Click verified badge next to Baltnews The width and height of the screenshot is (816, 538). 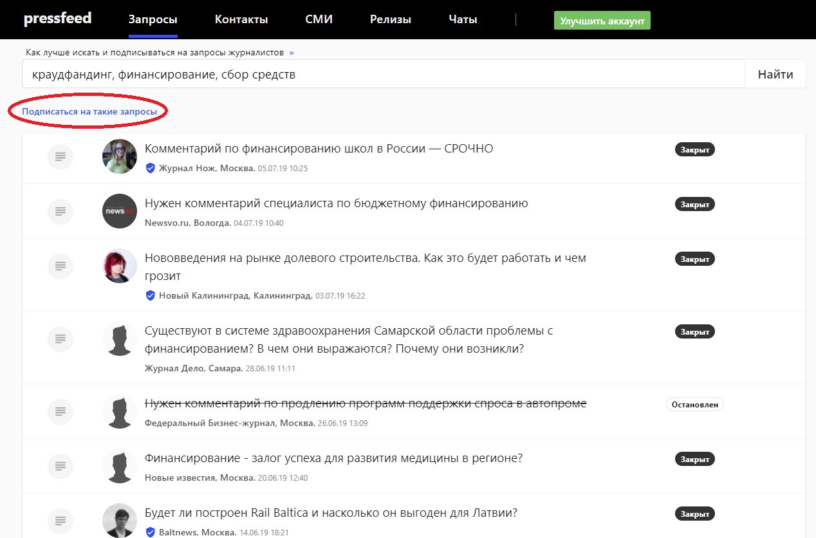[151, 532]
